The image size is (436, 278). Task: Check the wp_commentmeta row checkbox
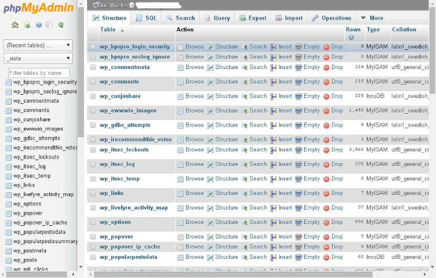click(93, 67)
